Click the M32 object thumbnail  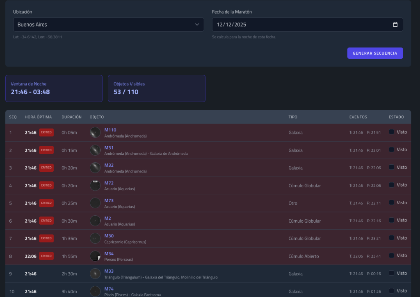[x=95, y=168]
